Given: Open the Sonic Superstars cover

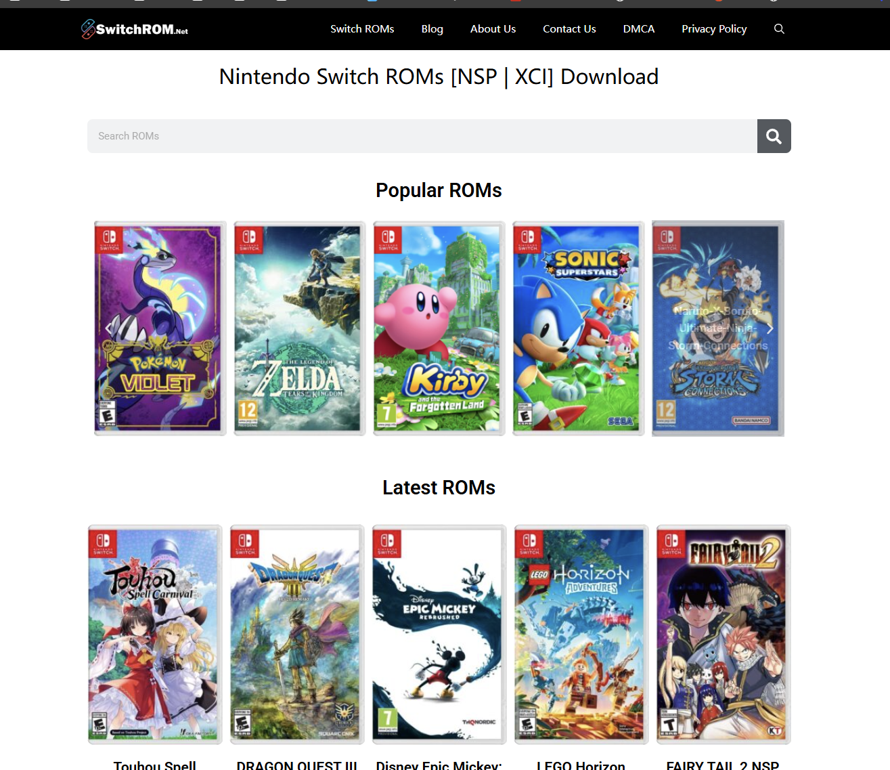Looking at the screenshot, I should [x=578, y=328].
